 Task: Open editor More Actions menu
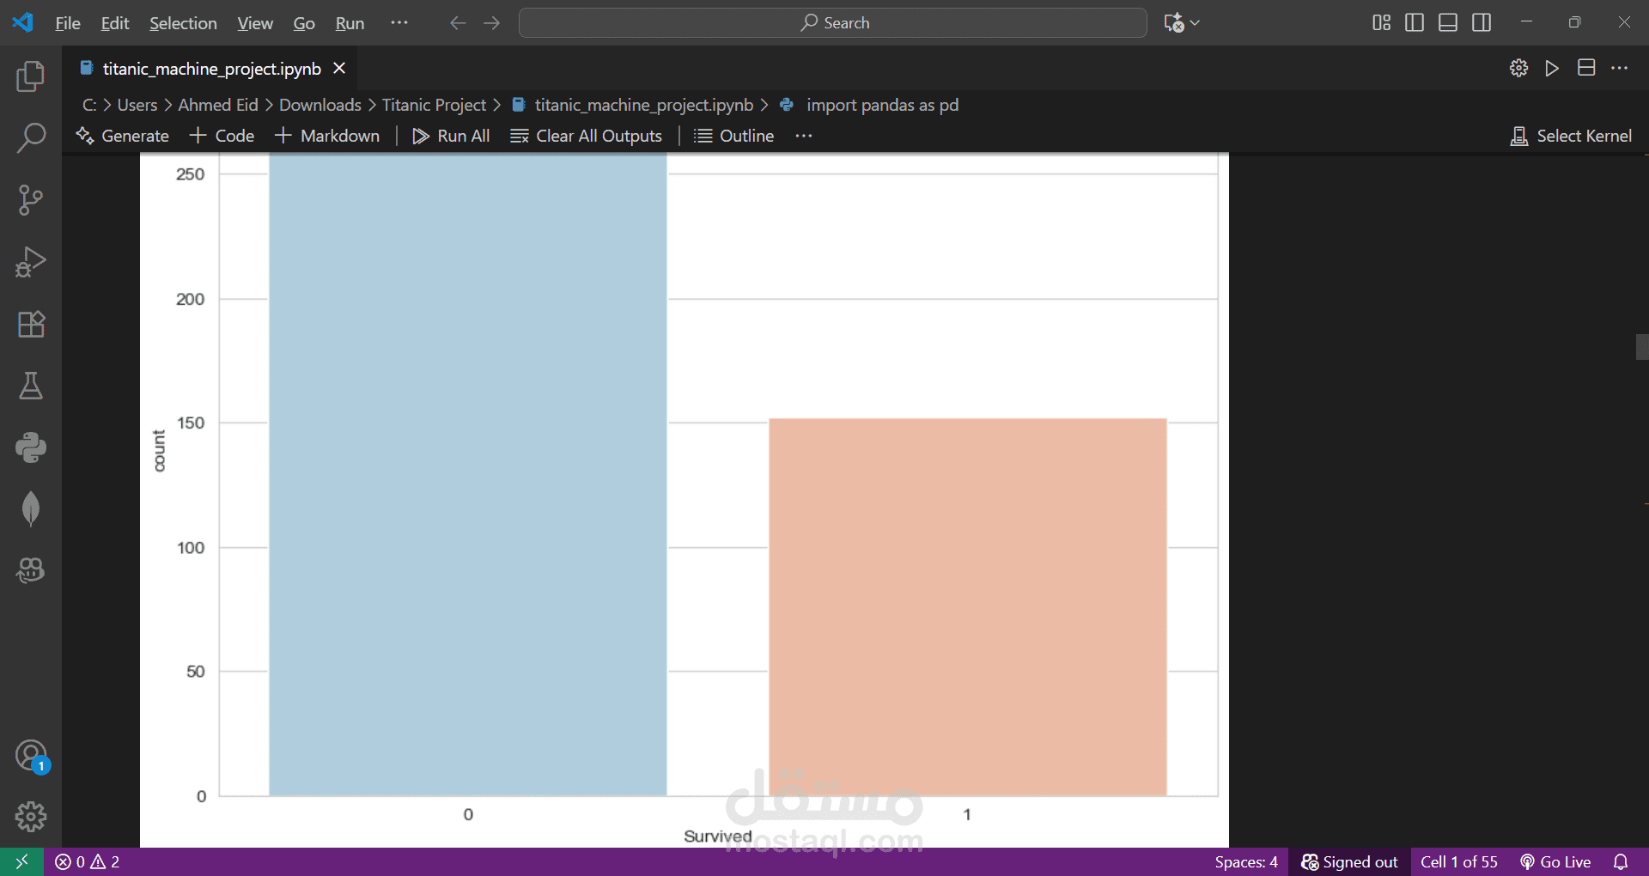[x=1620, y=68]
